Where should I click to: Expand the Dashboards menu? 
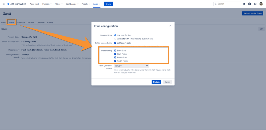72,4
